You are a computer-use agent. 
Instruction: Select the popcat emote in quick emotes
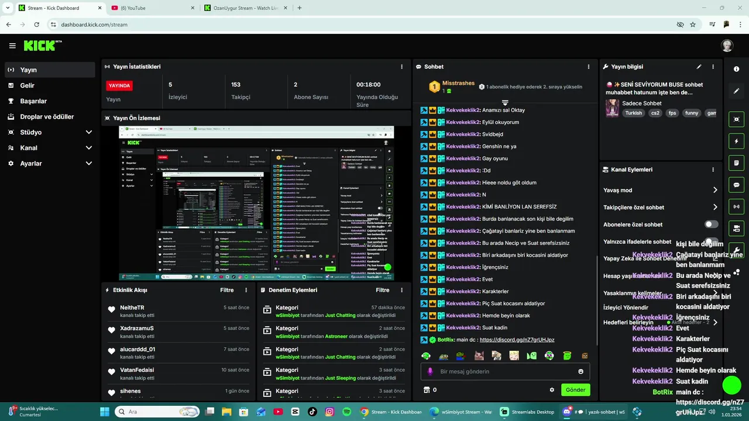pos(479,356)
